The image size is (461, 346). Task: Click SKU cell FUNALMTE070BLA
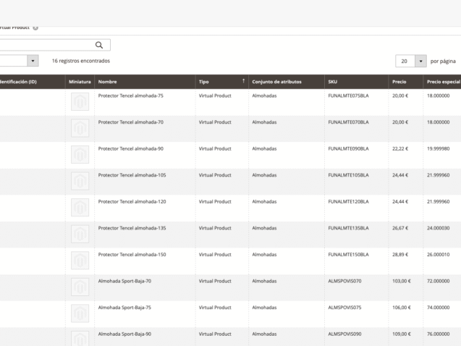(x=348, y=122)
